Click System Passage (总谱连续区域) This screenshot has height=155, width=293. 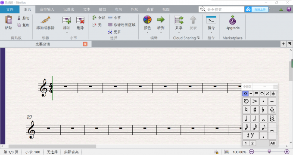(x=122, y=25)
